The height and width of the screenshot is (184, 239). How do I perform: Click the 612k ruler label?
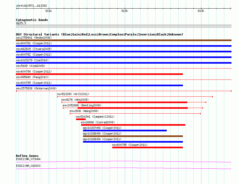point(125,11)
